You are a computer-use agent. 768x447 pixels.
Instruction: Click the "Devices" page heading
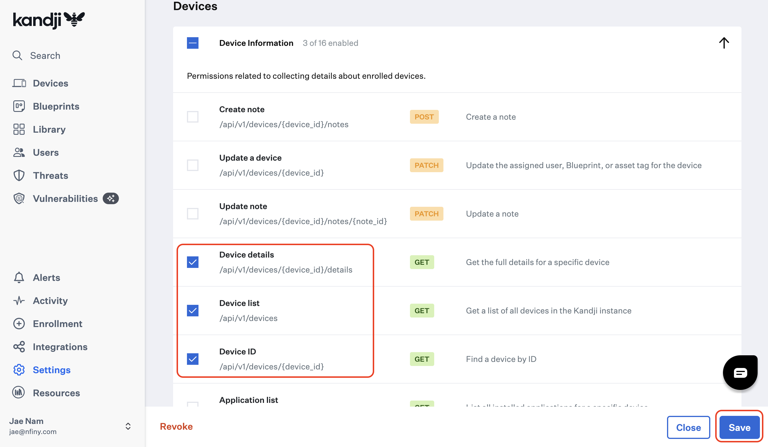[x=195, y=6]
